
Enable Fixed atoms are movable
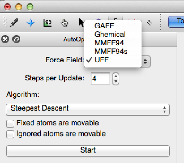click(x=10, y=123)
